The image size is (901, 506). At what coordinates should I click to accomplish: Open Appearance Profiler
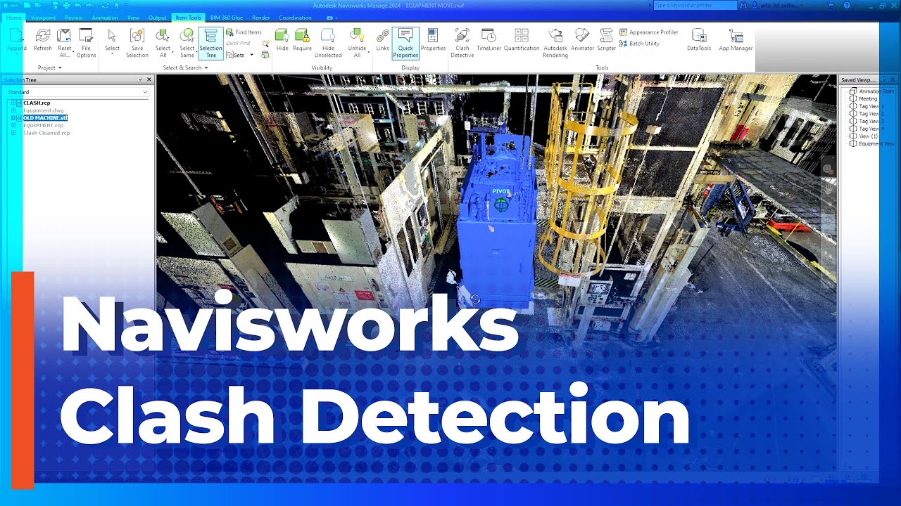tap(649, 32)
